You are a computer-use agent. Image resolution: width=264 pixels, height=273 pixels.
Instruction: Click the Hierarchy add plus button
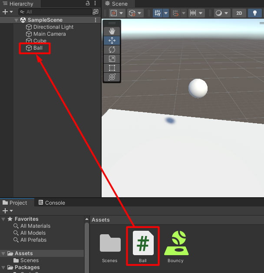point(5,12)
